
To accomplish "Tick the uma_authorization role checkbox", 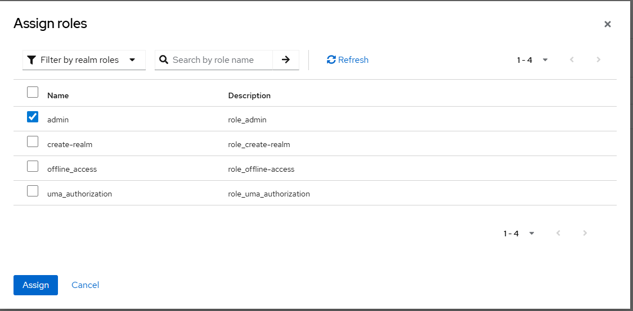I will (x=33, y=191).
